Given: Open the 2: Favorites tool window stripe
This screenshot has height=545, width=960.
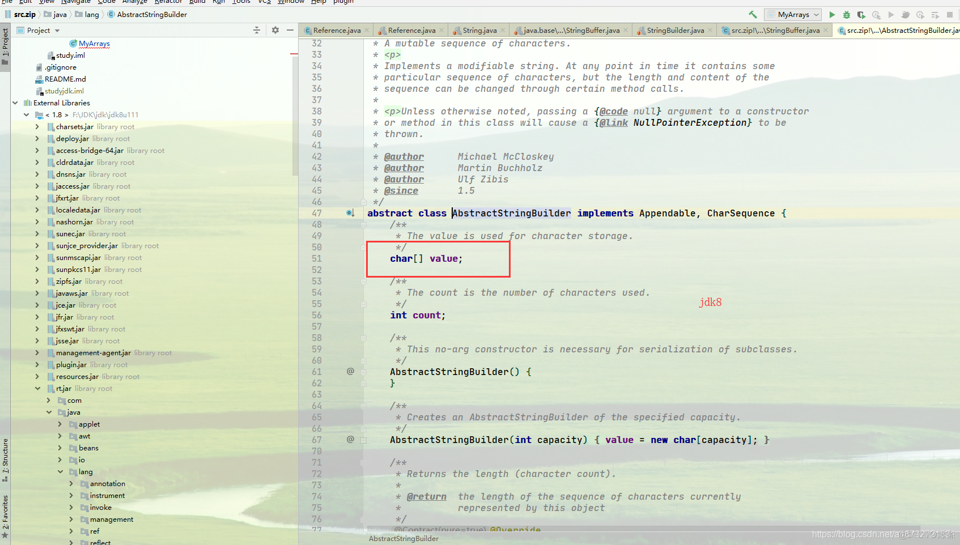Looking at the screenshot, I should 5,516.
